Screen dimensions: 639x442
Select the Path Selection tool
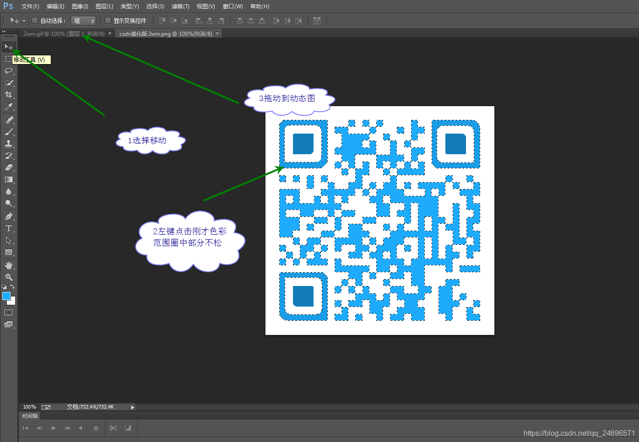click(x=9, y=240)
